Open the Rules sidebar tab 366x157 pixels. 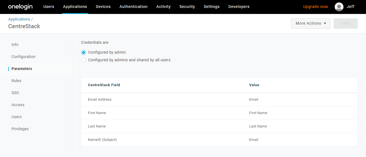(x=16, y=81)
